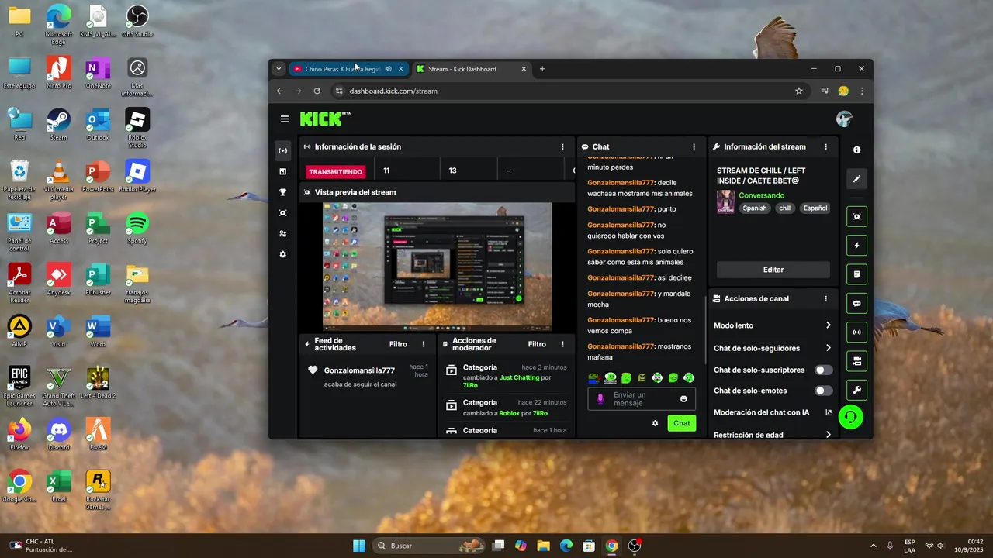The width and height of the screenshot is (993, 558).
Task: Click in Enviar un mensaje field
Action: [x=640, y=398]
